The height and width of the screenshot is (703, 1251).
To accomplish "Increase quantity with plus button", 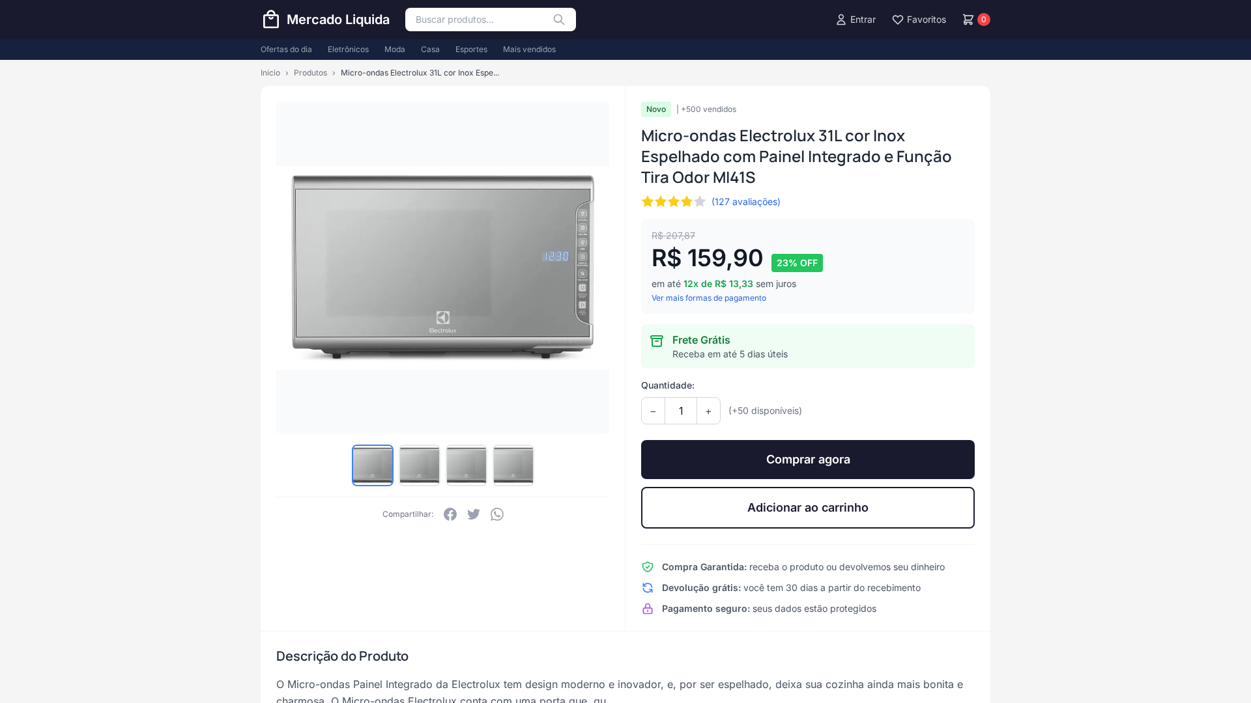I will coord(708,411).
